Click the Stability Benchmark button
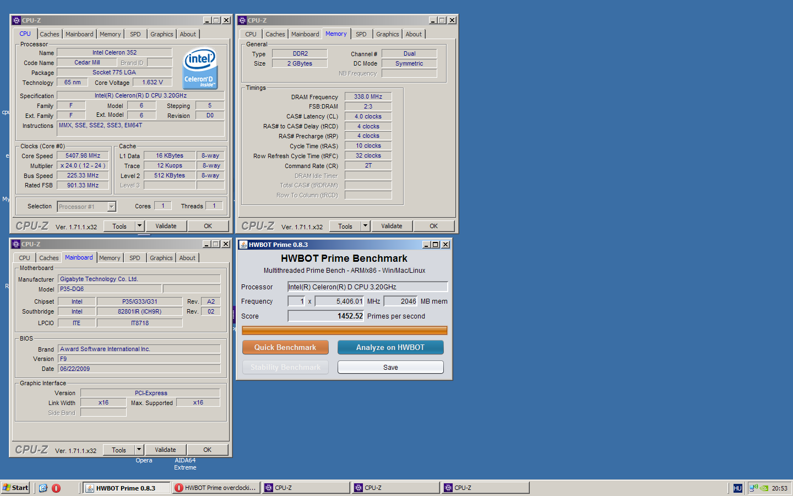Screen dimensions: 793x496 point(285,367)
